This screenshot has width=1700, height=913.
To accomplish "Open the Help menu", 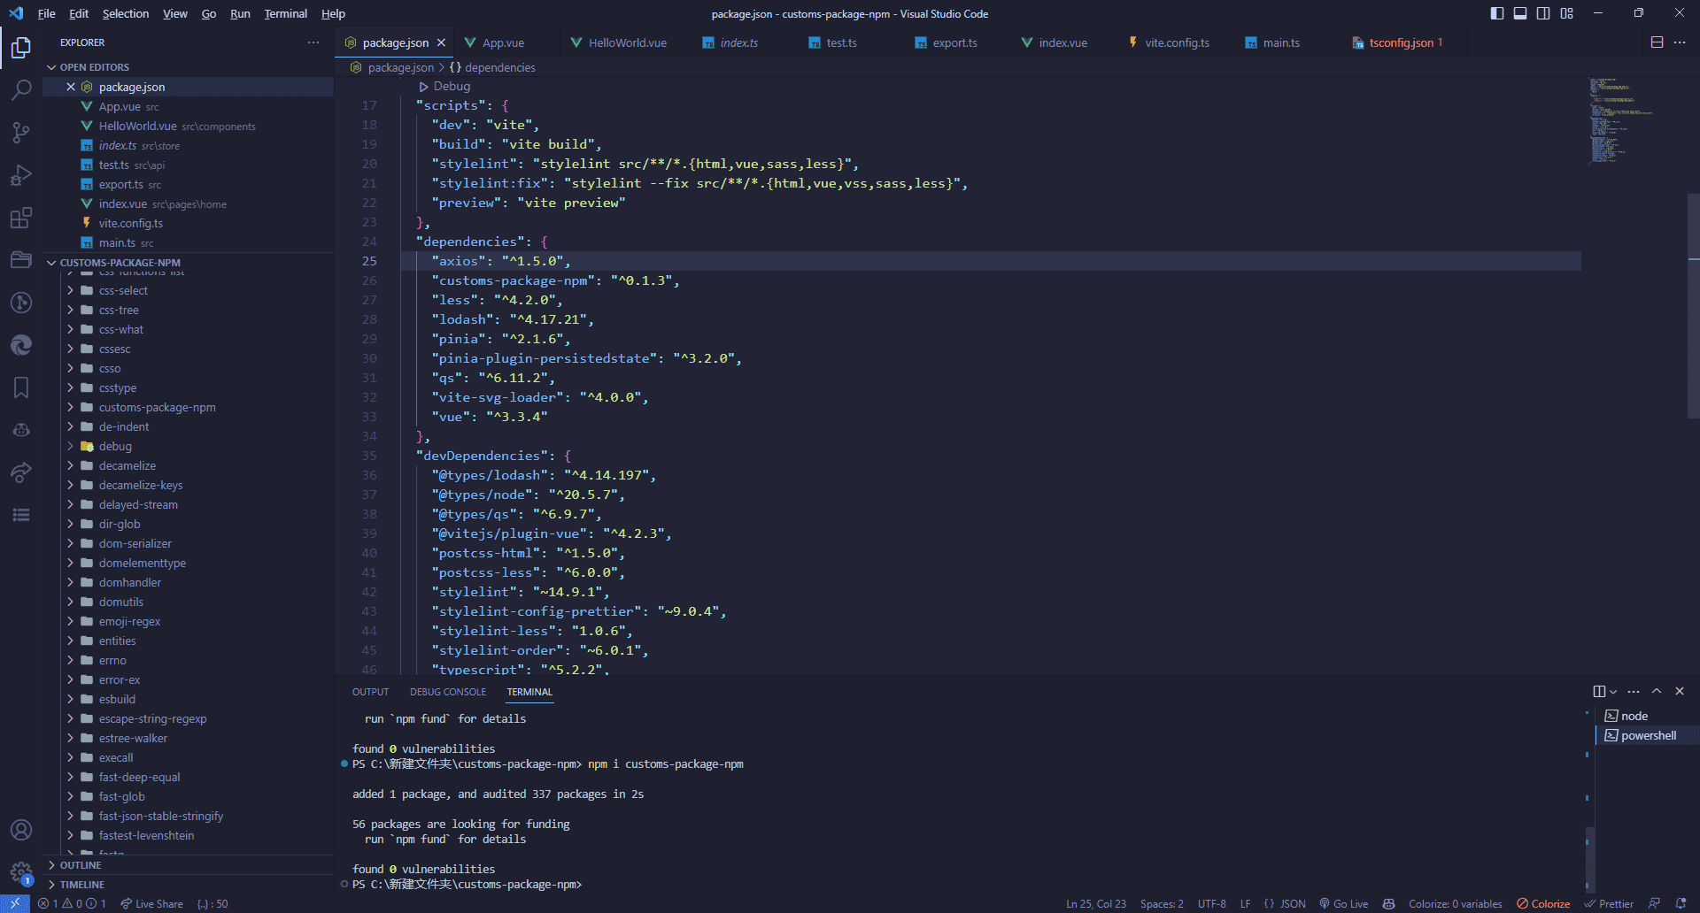I will click(x=333, y=13).
